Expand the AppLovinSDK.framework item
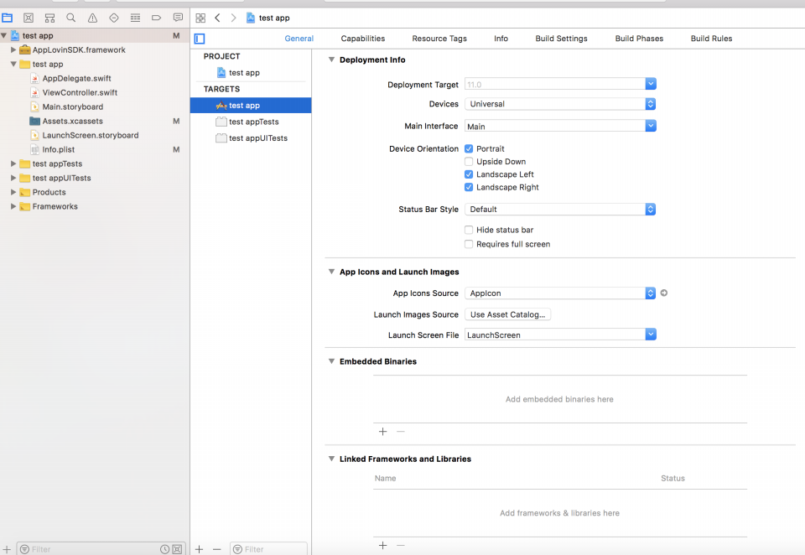The height and width of the screenshot is (555, 805). [x=13, y=49]
